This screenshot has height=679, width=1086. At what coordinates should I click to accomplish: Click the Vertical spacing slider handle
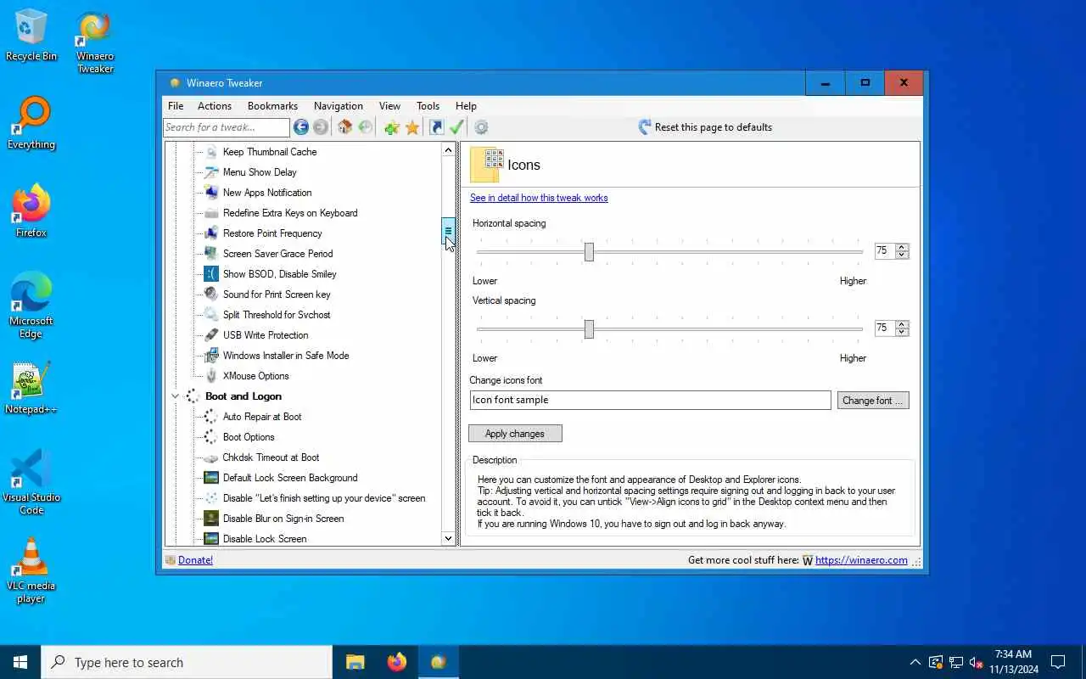(589, 329)
